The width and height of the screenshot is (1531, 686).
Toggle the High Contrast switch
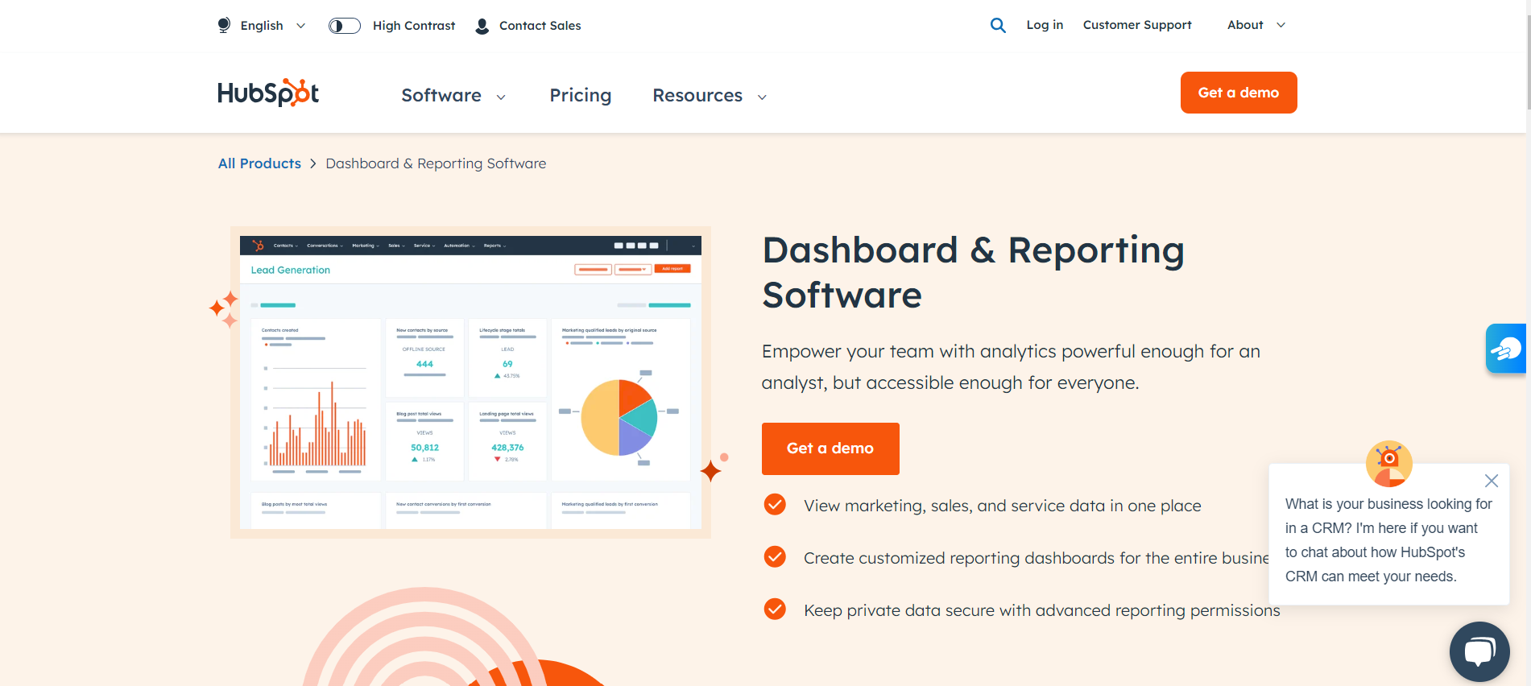345,26
